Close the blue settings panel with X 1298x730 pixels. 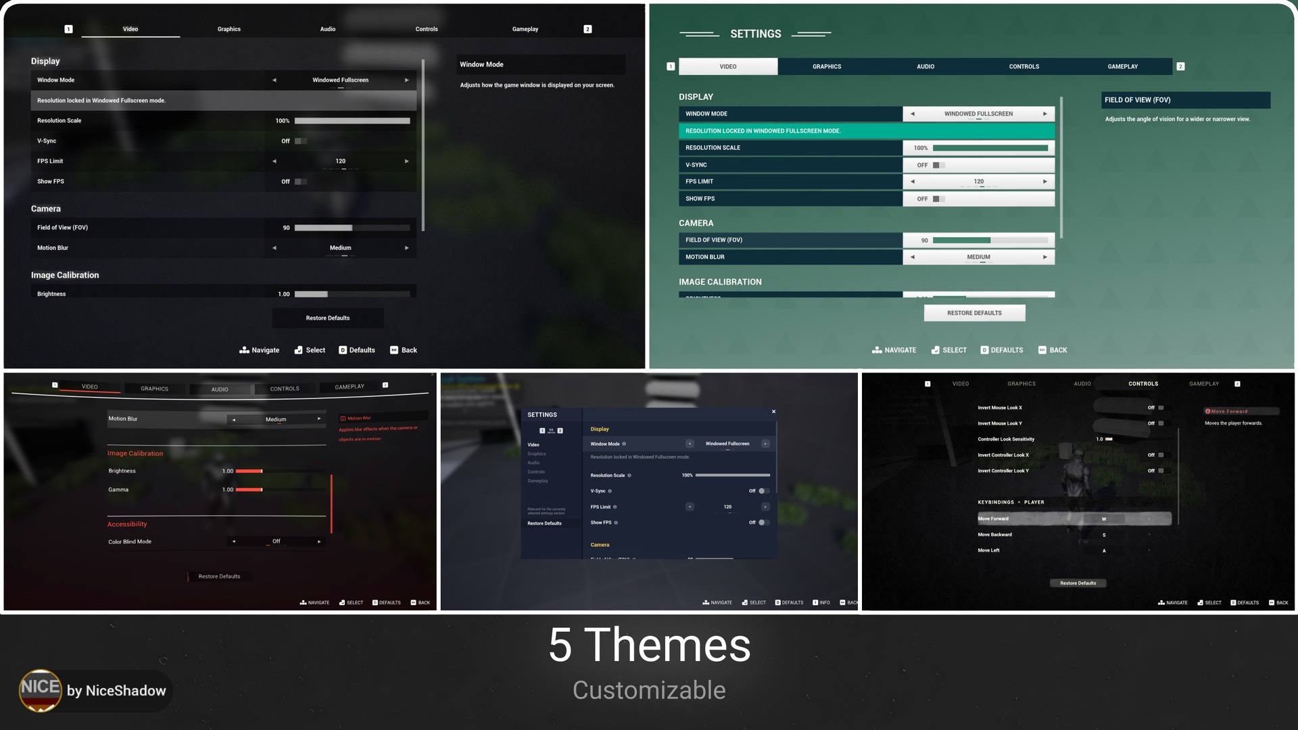(773, 412)
